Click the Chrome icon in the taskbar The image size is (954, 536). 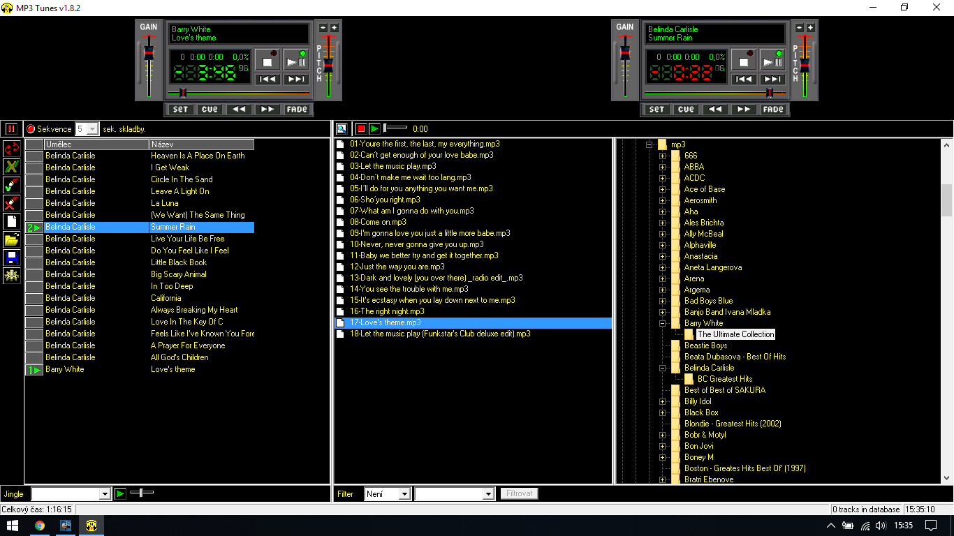[40, 526]
